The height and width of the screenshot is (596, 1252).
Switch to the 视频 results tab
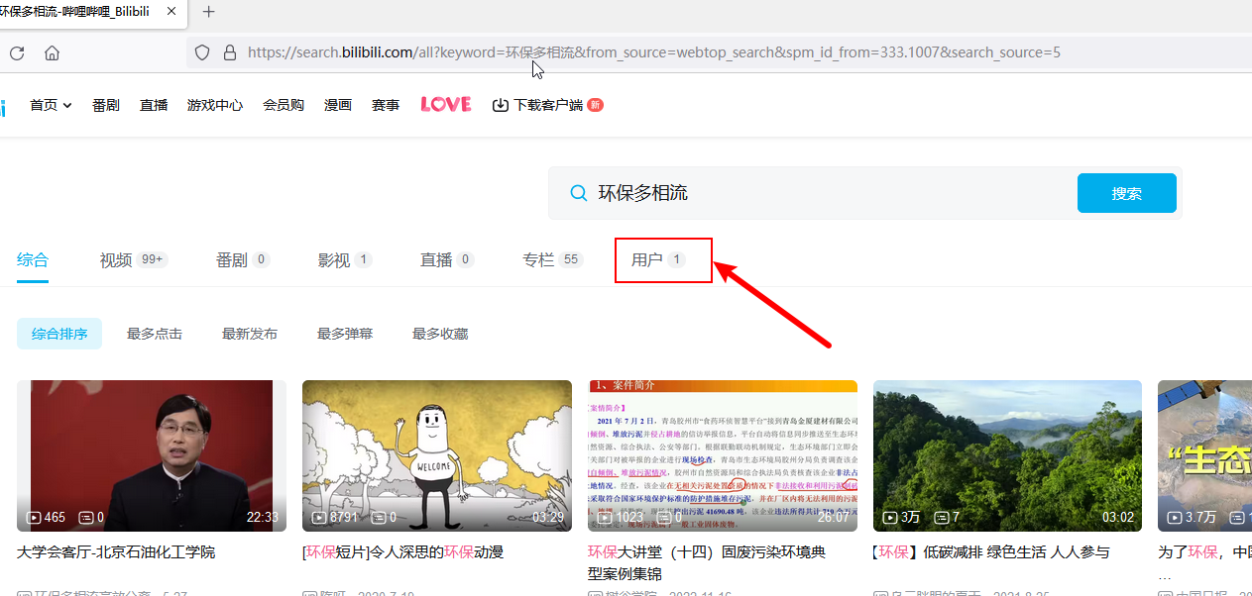[x=134, y=260]
